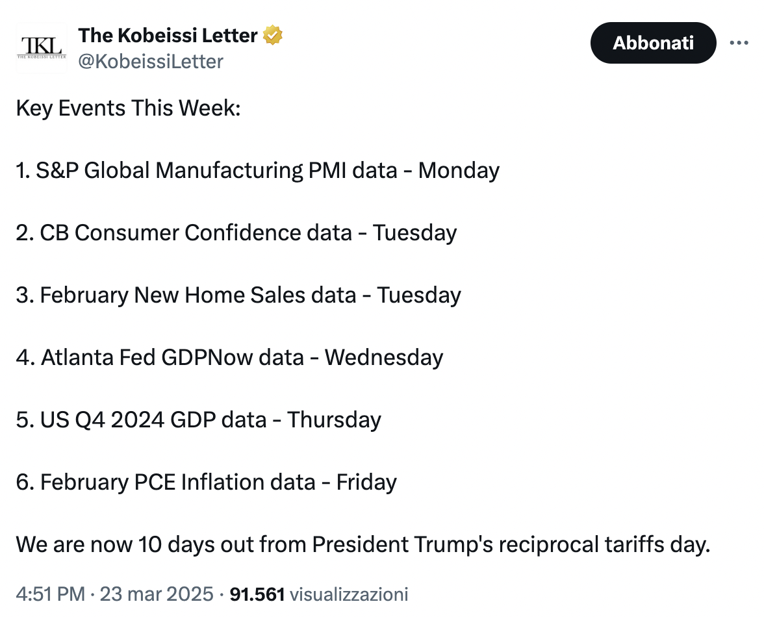764x617 pixels.
Task: Click the Key Events This Week heading
Action: [x=128, y=108]
